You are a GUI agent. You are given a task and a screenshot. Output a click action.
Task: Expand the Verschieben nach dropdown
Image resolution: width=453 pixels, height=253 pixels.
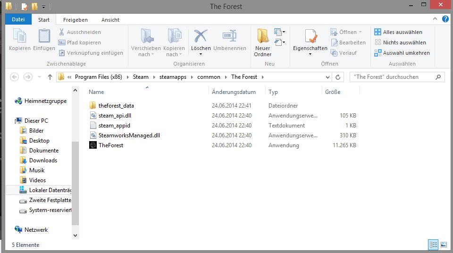click(x=147, y=54)
